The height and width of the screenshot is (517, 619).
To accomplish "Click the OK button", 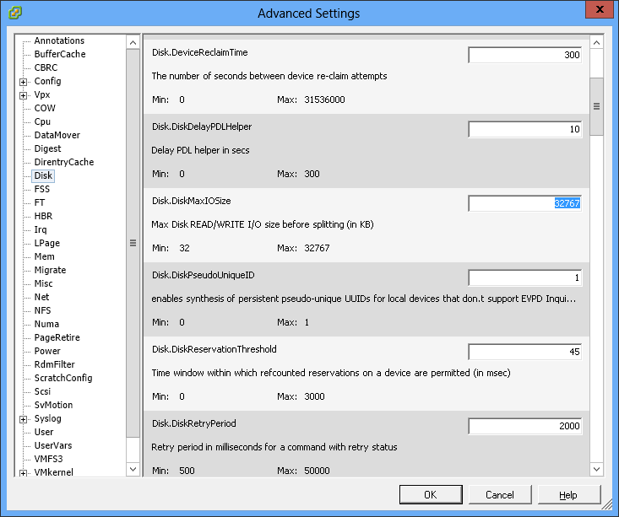I will [430, 494].
